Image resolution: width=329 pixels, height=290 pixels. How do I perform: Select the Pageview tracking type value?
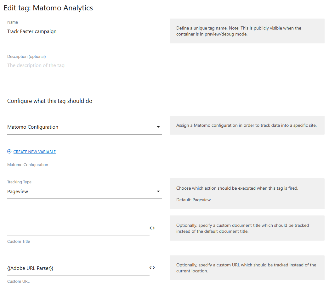pos(18,191)
